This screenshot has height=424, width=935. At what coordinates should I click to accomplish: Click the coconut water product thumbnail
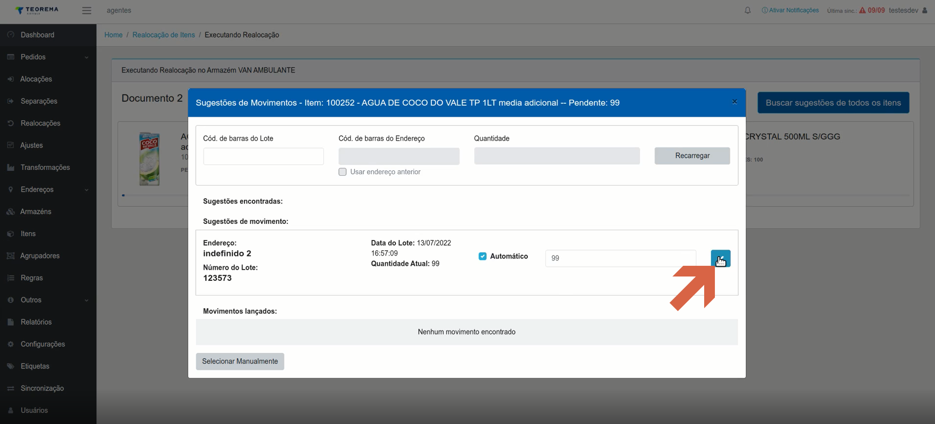[150, 159]
